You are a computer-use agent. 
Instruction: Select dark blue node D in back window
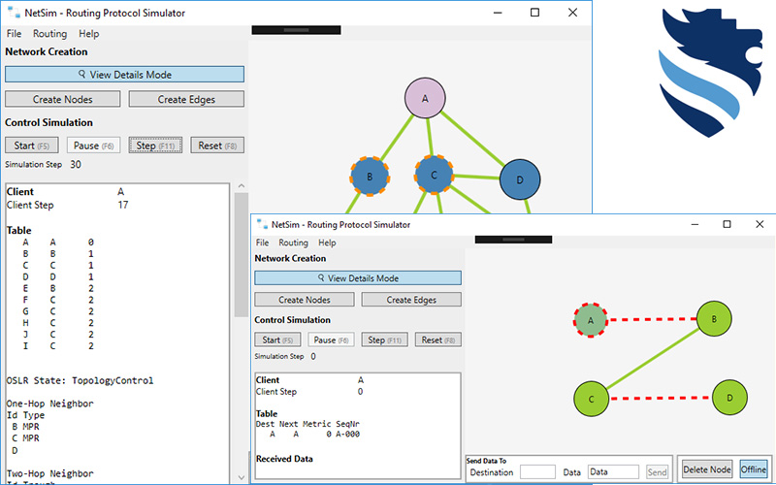click(520, 179)
